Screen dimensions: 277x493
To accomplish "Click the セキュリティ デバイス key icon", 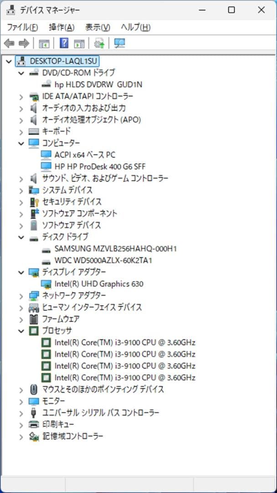I will pos(34,202).
